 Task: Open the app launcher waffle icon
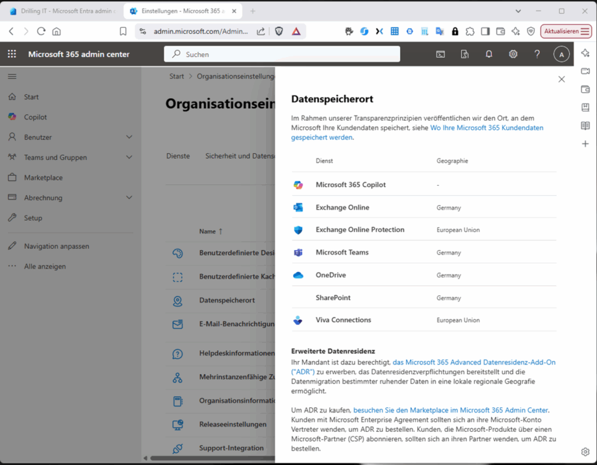(x=12, y=54)
